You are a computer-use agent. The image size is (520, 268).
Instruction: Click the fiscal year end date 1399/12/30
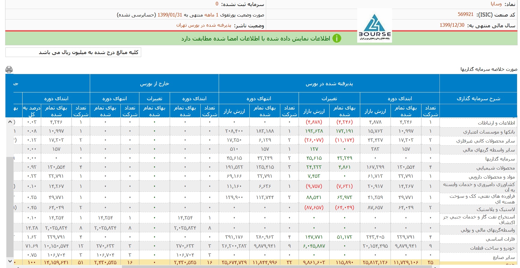[x=452, y=25]
